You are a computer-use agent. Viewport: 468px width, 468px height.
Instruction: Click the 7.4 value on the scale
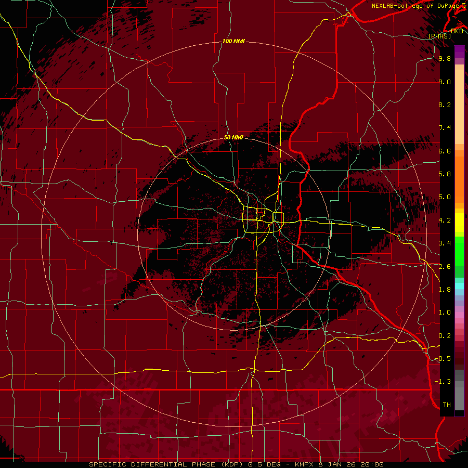pyautogui.click(x=445, y=128)
